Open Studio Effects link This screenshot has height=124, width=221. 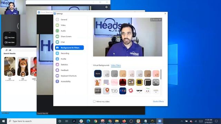(x=158, y=101)
